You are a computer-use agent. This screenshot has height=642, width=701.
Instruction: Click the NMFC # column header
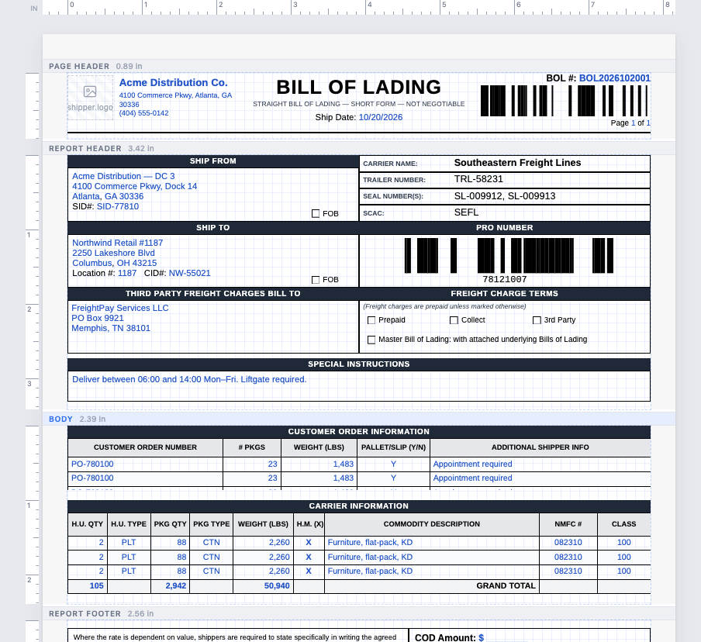568,524
